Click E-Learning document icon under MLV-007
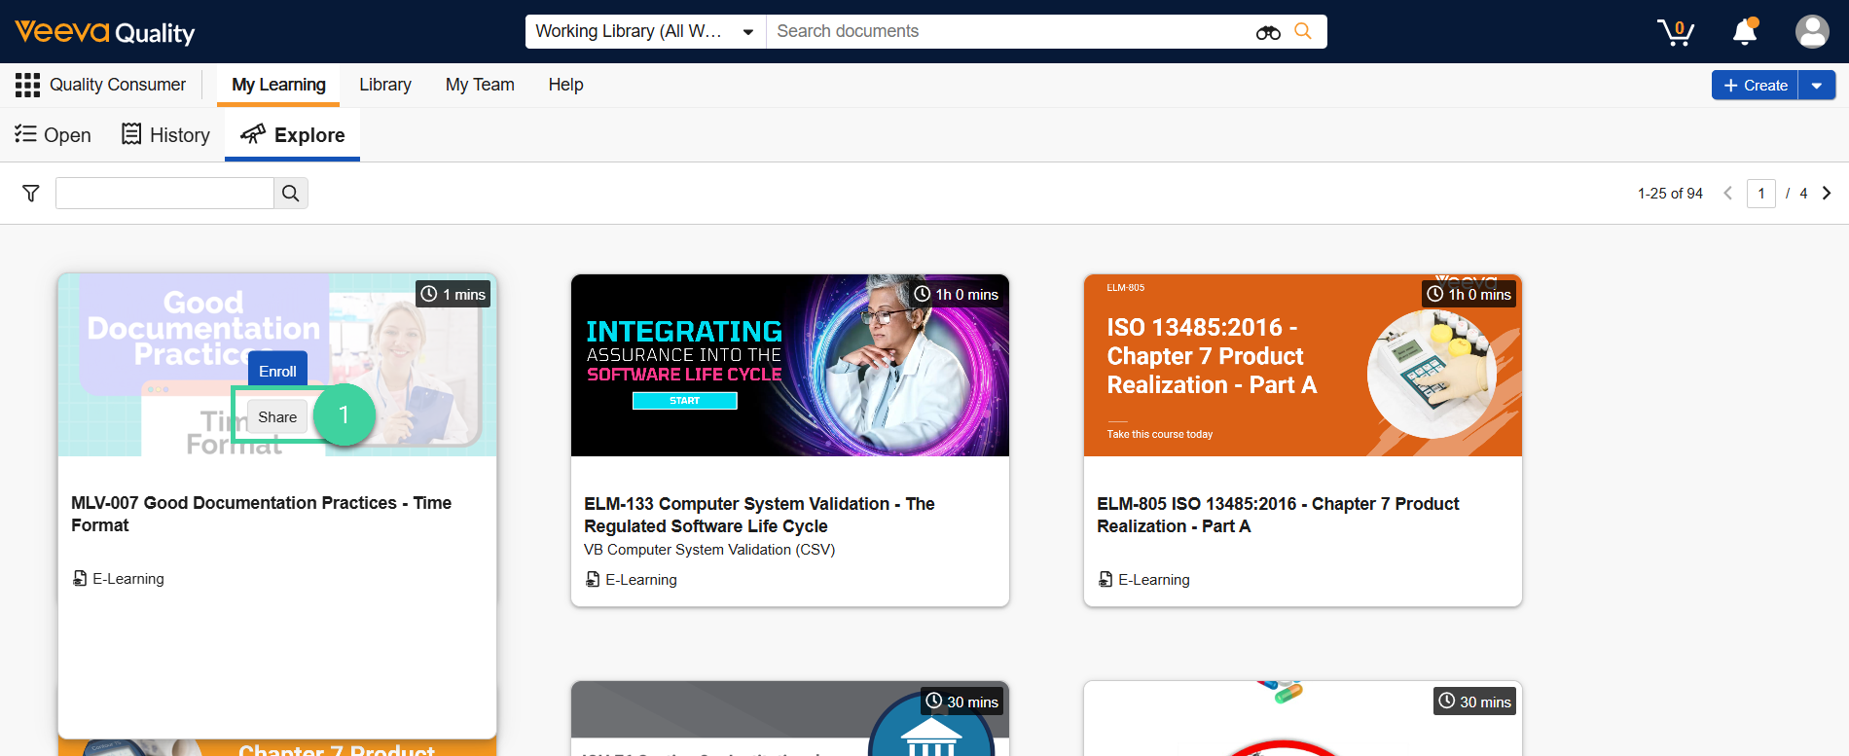Viewport: 1849px width, 756px height. point(80,578)
